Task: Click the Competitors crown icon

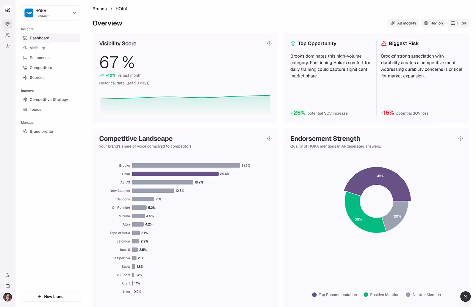Action: tap(25, 68)
